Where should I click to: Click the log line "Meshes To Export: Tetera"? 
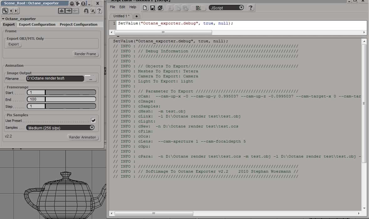click(168, 71)
